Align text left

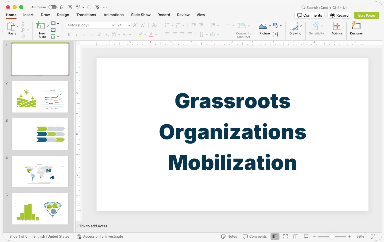[x=167, y=34]
